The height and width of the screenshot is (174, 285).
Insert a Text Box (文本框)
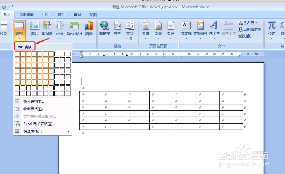pyautogui.click(x=186, y=30)
